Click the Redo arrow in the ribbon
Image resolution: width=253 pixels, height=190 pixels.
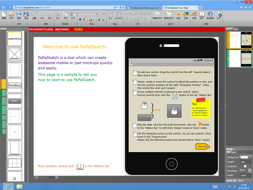coord(50,15)
